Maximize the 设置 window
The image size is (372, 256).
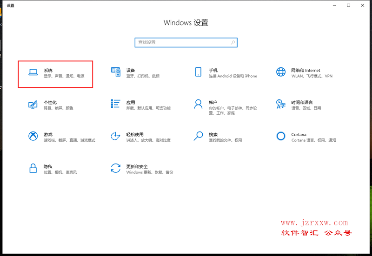point(348,5)
